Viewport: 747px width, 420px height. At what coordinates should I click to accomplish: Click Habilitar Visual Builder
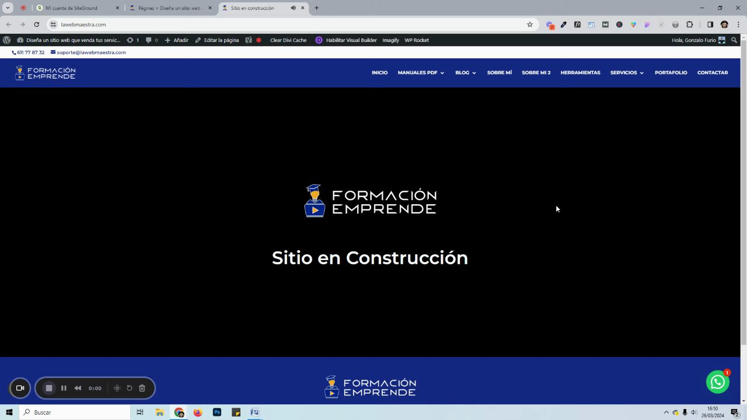[x=346, y=40]
